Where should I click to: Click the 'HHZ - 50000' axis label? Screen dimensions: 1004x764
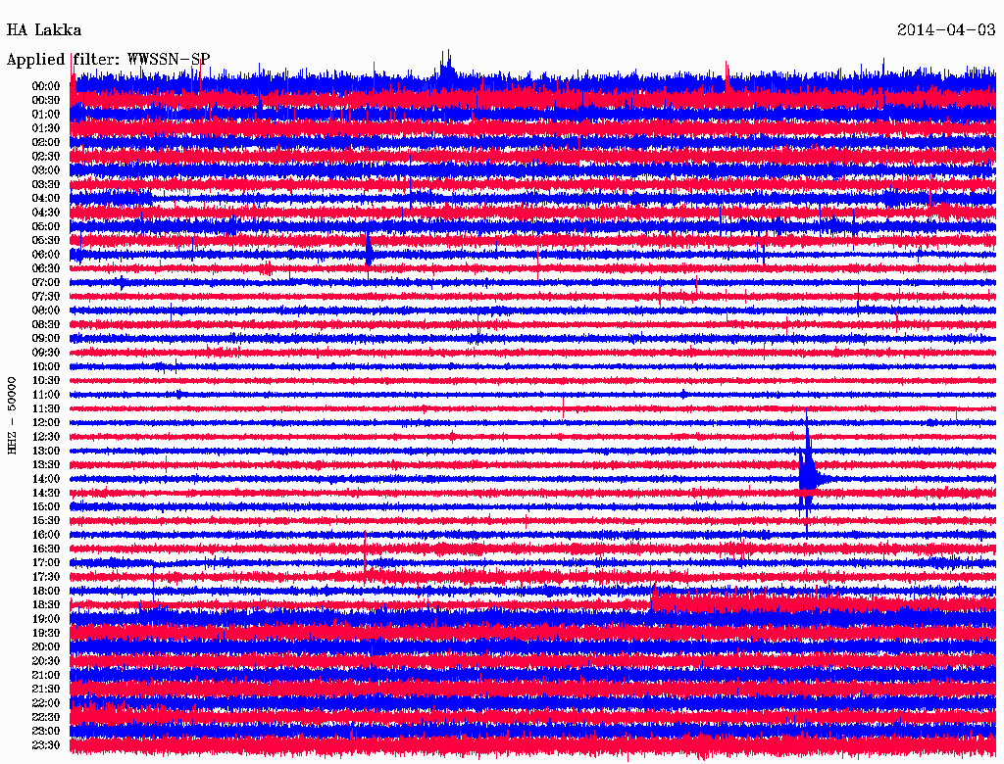12,415
